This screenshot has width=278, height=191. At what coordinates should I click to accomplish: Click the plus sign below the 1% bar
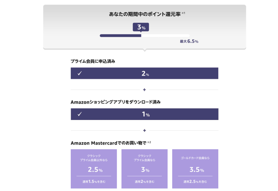(x=144, y=130)
